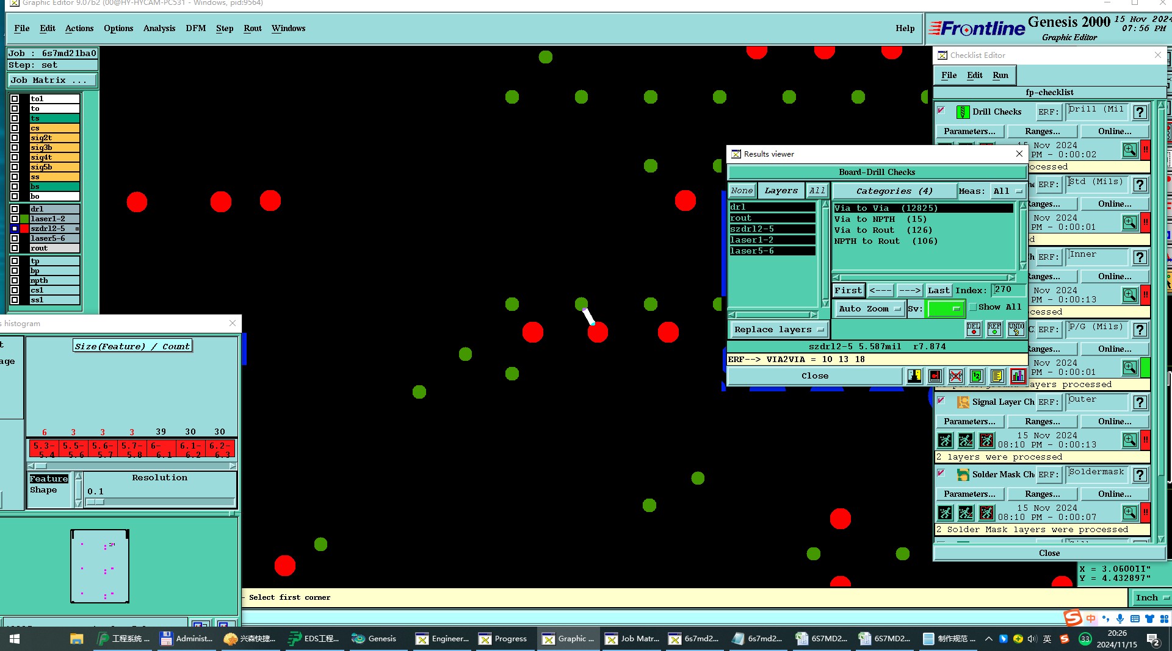The width and height of the screenshot is (1172, 651).
Task: Click Ranges... under Solder Mask Checks
Action: pyautogui.click(x=1043, y=494)
